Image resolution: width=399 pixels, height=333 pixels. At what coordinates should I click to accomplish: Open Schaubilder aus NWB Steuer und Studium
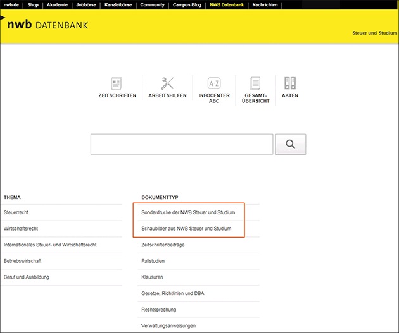[x=187, y=228]
